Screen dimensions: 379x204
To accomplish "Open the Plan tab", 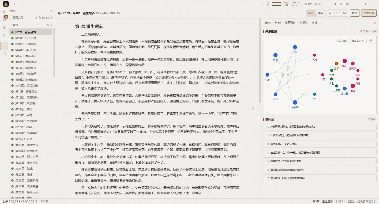I will pyautogui.click(x=278, y=23).
